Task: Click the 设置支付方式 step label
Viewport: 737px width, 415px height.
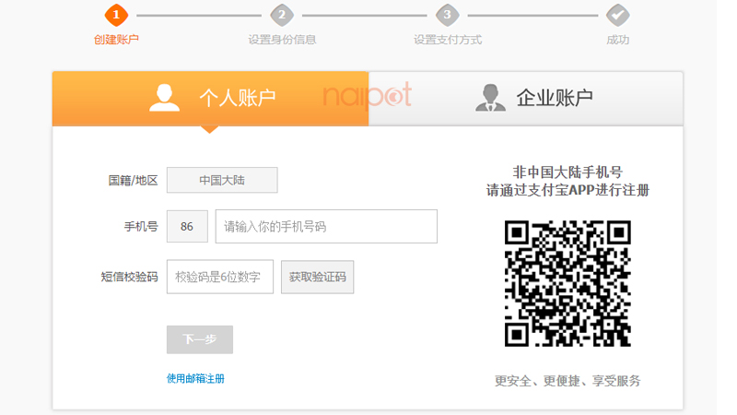Action: (448, 40)
